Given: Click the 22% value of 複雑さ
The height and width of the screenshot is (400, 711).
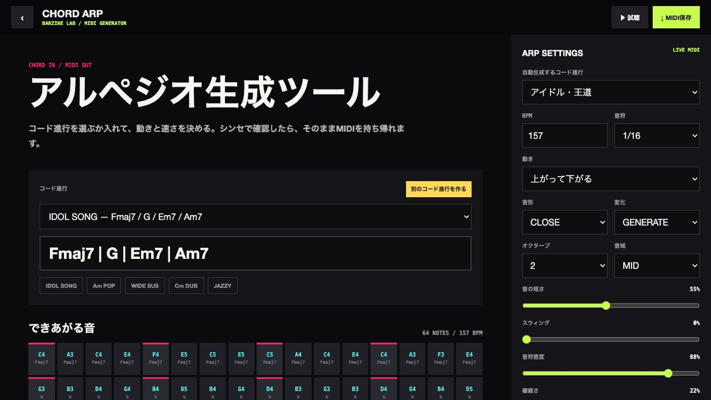Looking at the screenshot, I should click(x=694, y=391).
